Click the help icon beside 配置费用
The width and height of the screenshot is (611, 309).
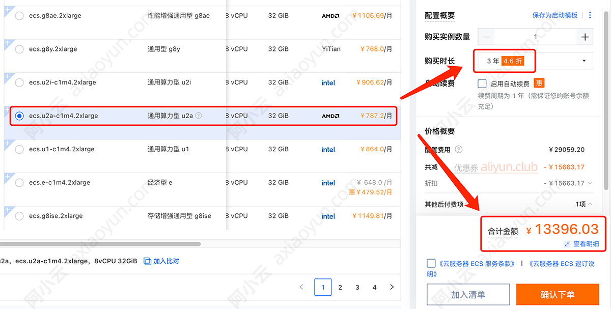[x=459, y=150]
